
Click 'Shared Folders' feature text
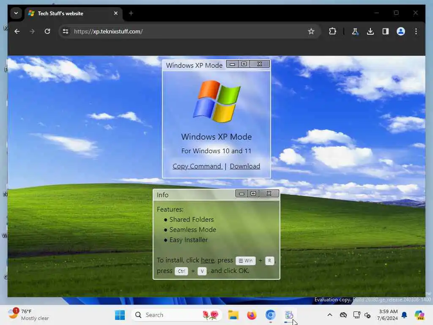pos(192,220)
